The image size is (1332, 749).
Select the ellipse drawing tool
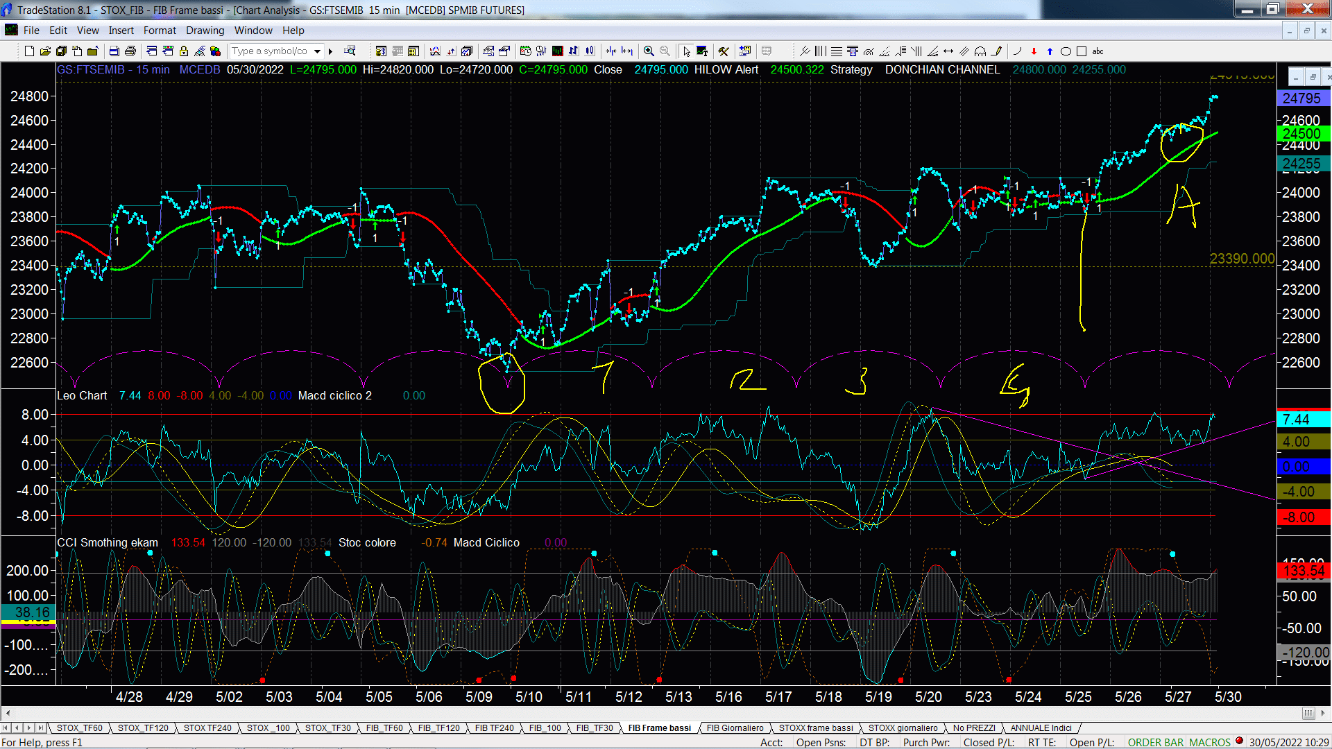click(x=1066, y=51)
